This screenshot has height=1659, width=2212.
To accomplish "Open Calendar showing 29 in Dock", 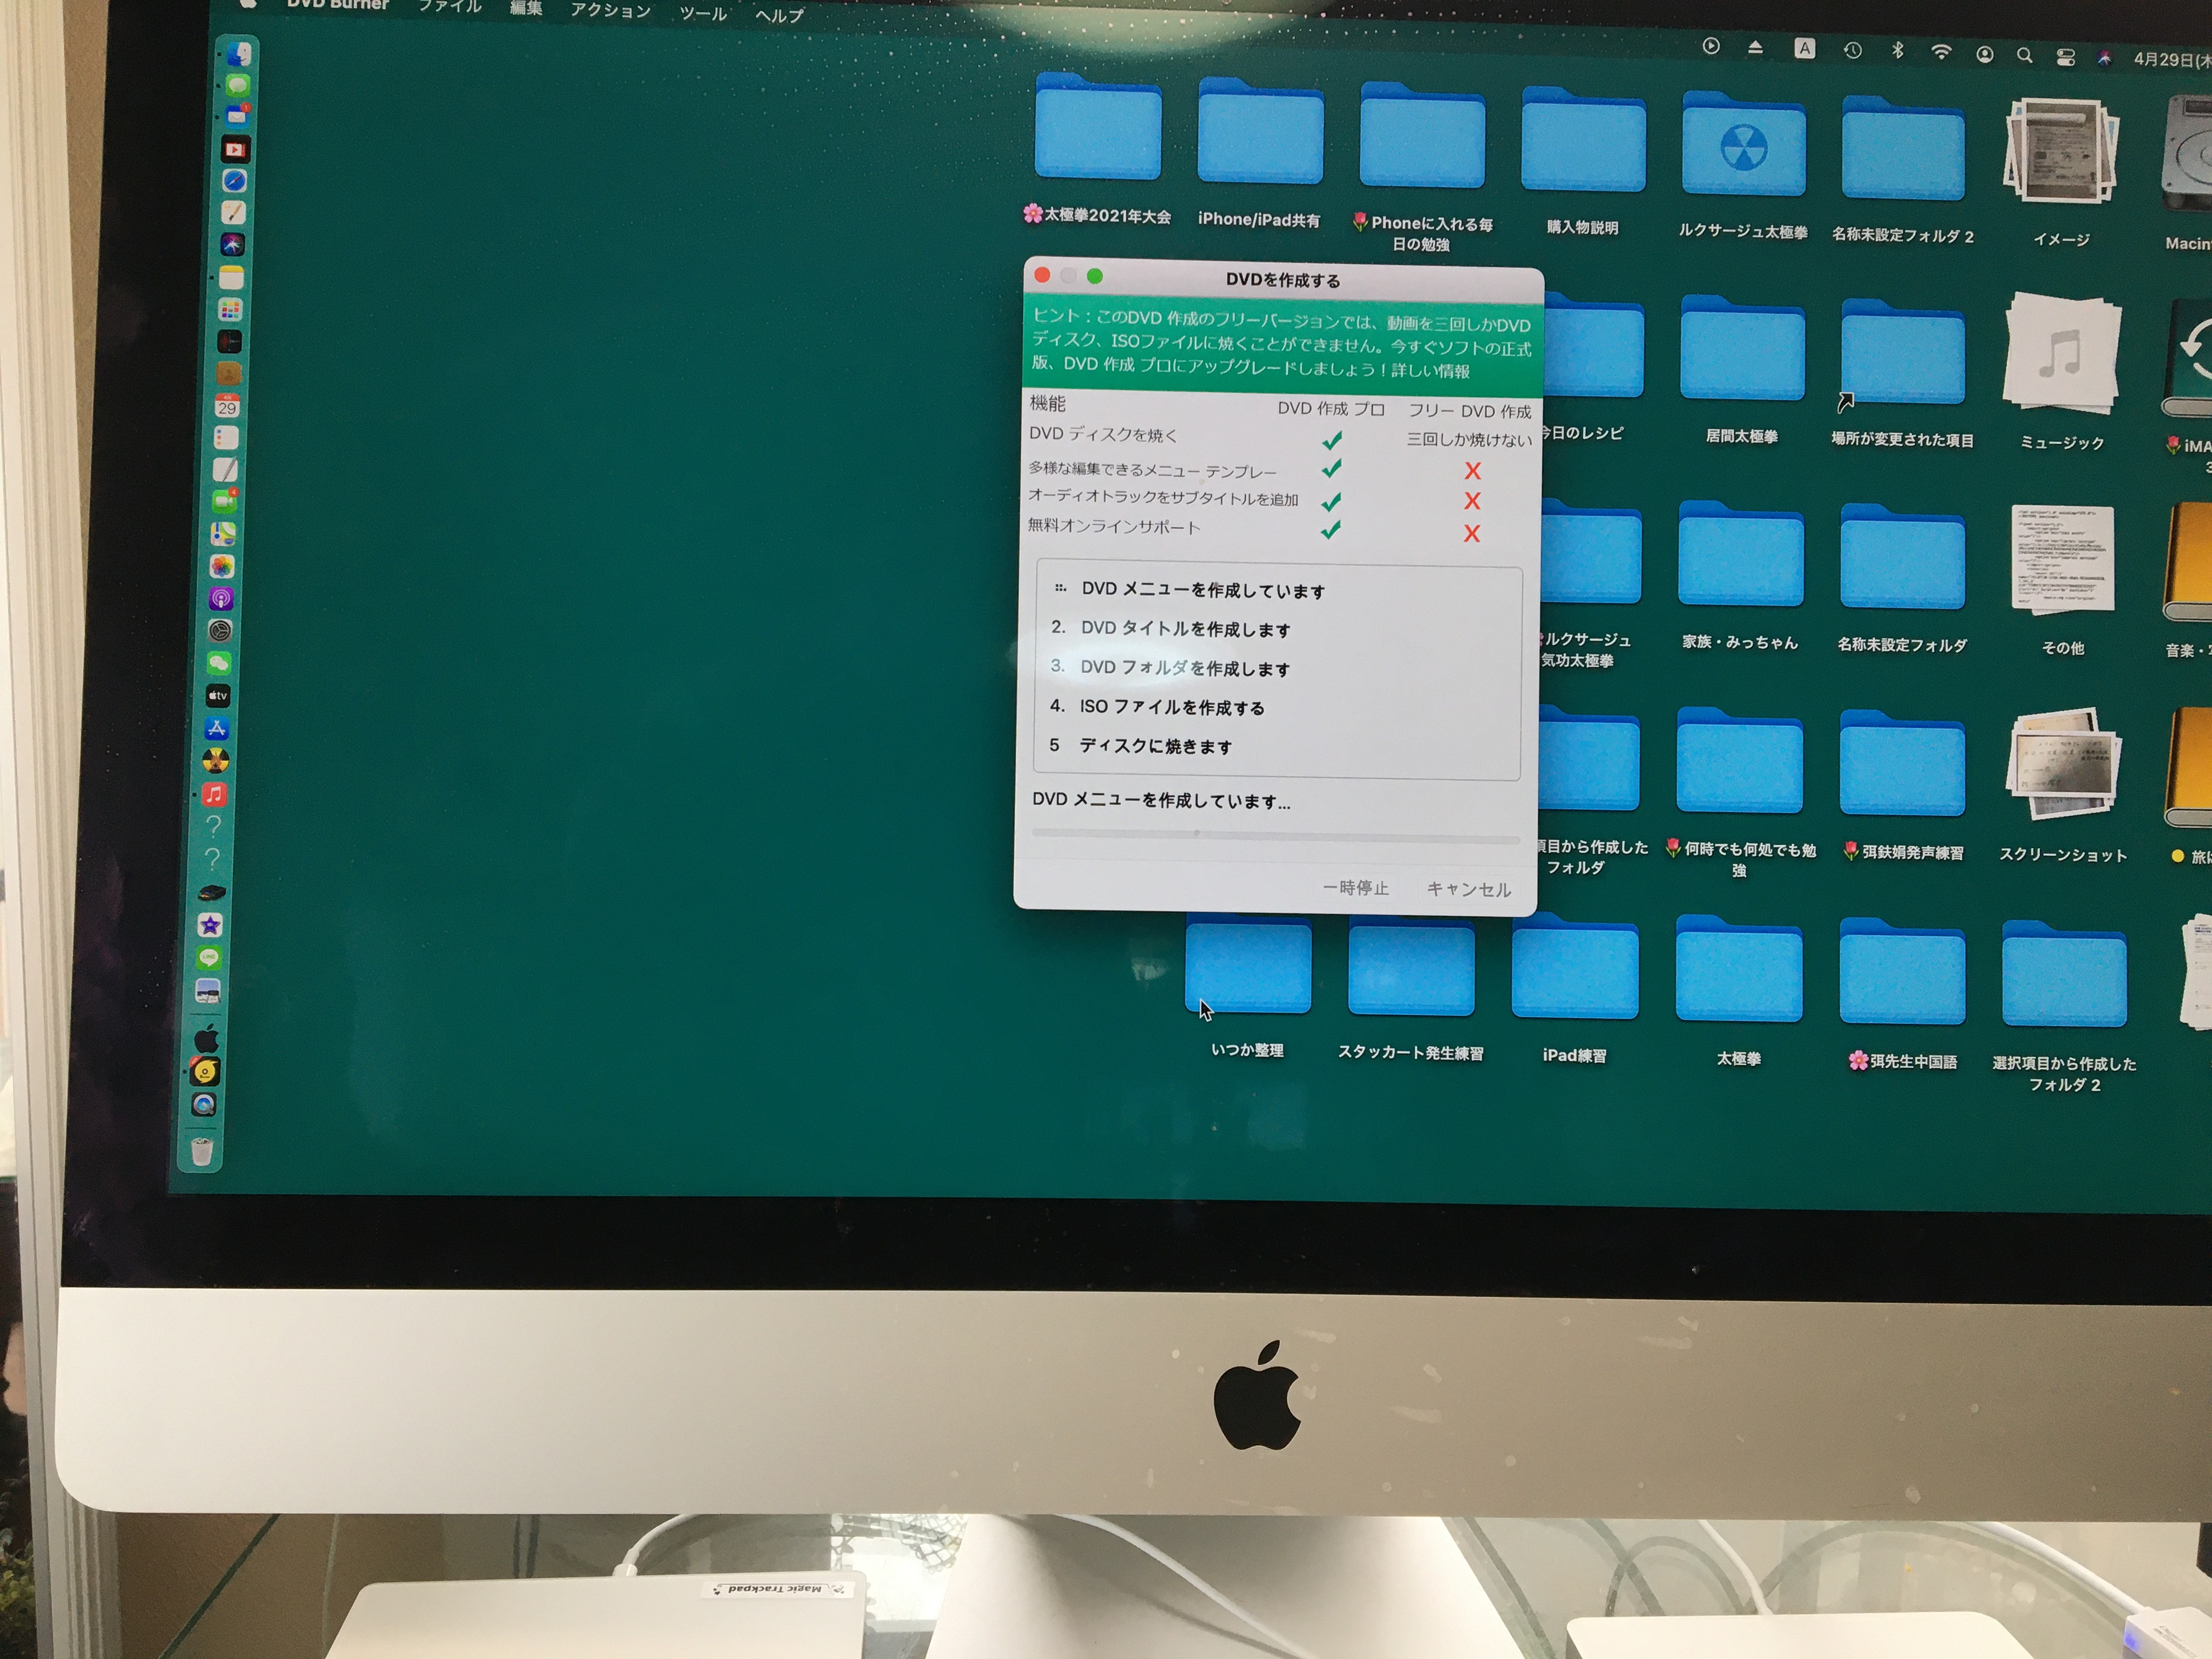I will point(227,405).
